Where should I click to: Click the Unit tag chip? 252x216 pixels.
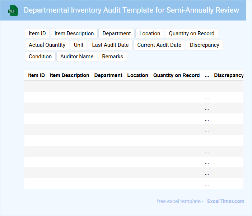[79, 45]
